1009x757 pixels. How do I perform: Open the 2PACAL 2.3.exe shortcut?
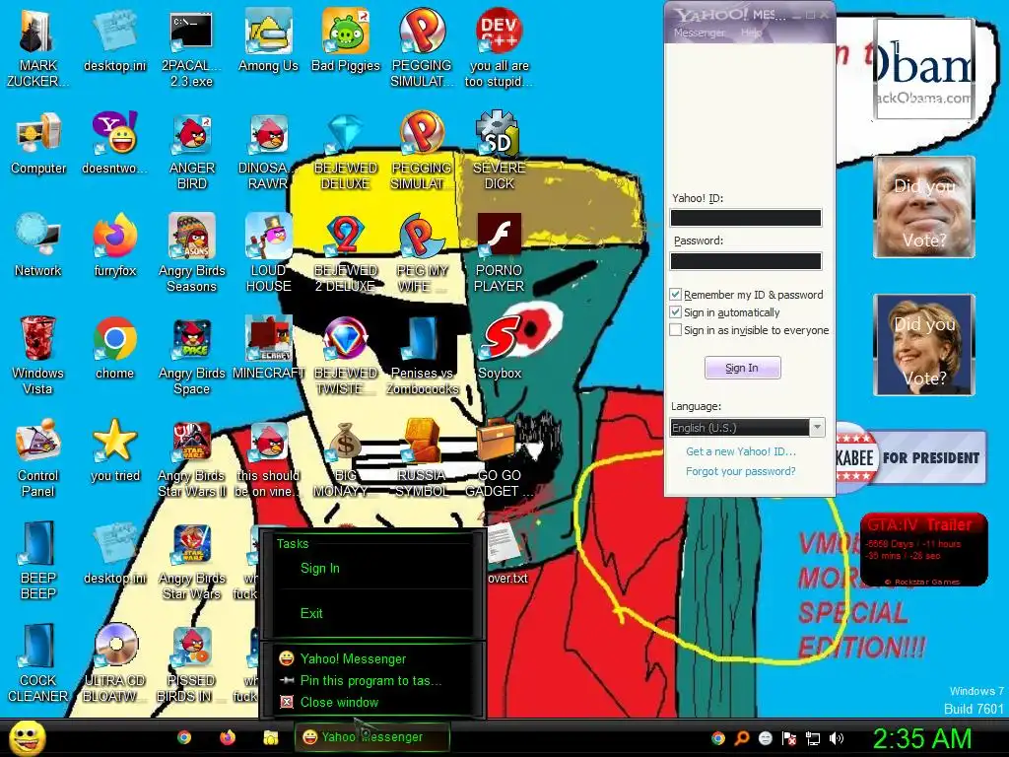191,48
